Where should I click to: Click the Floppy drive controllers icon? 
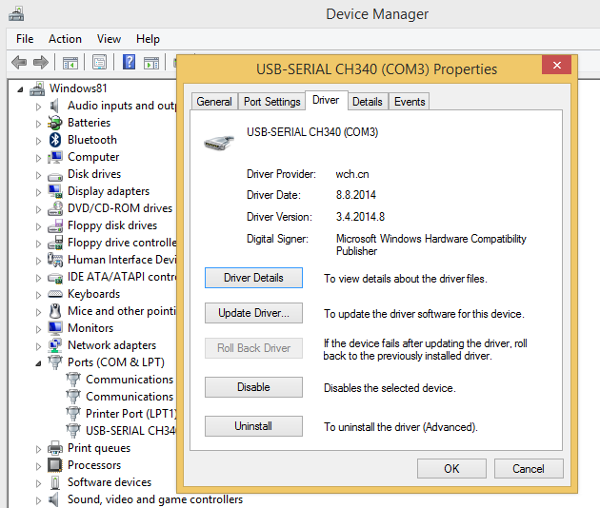(x=55, y=243)
